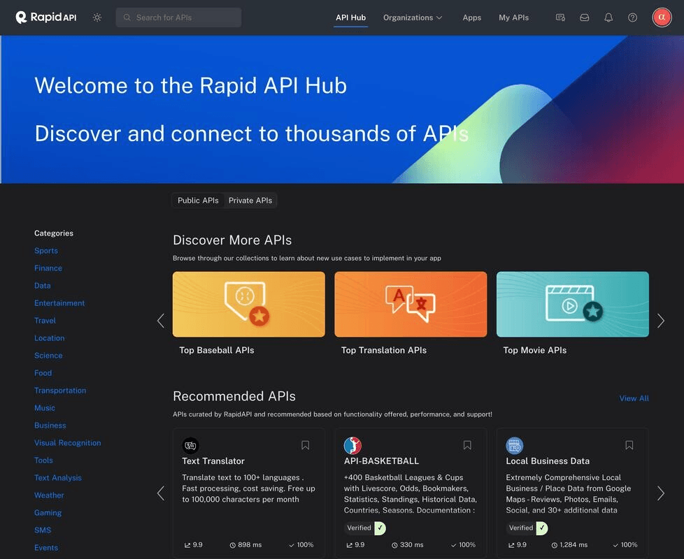The width and height of the screenshot is (684, 559).
Task: Click View All recommended APIs link
Action: [634, 398]
